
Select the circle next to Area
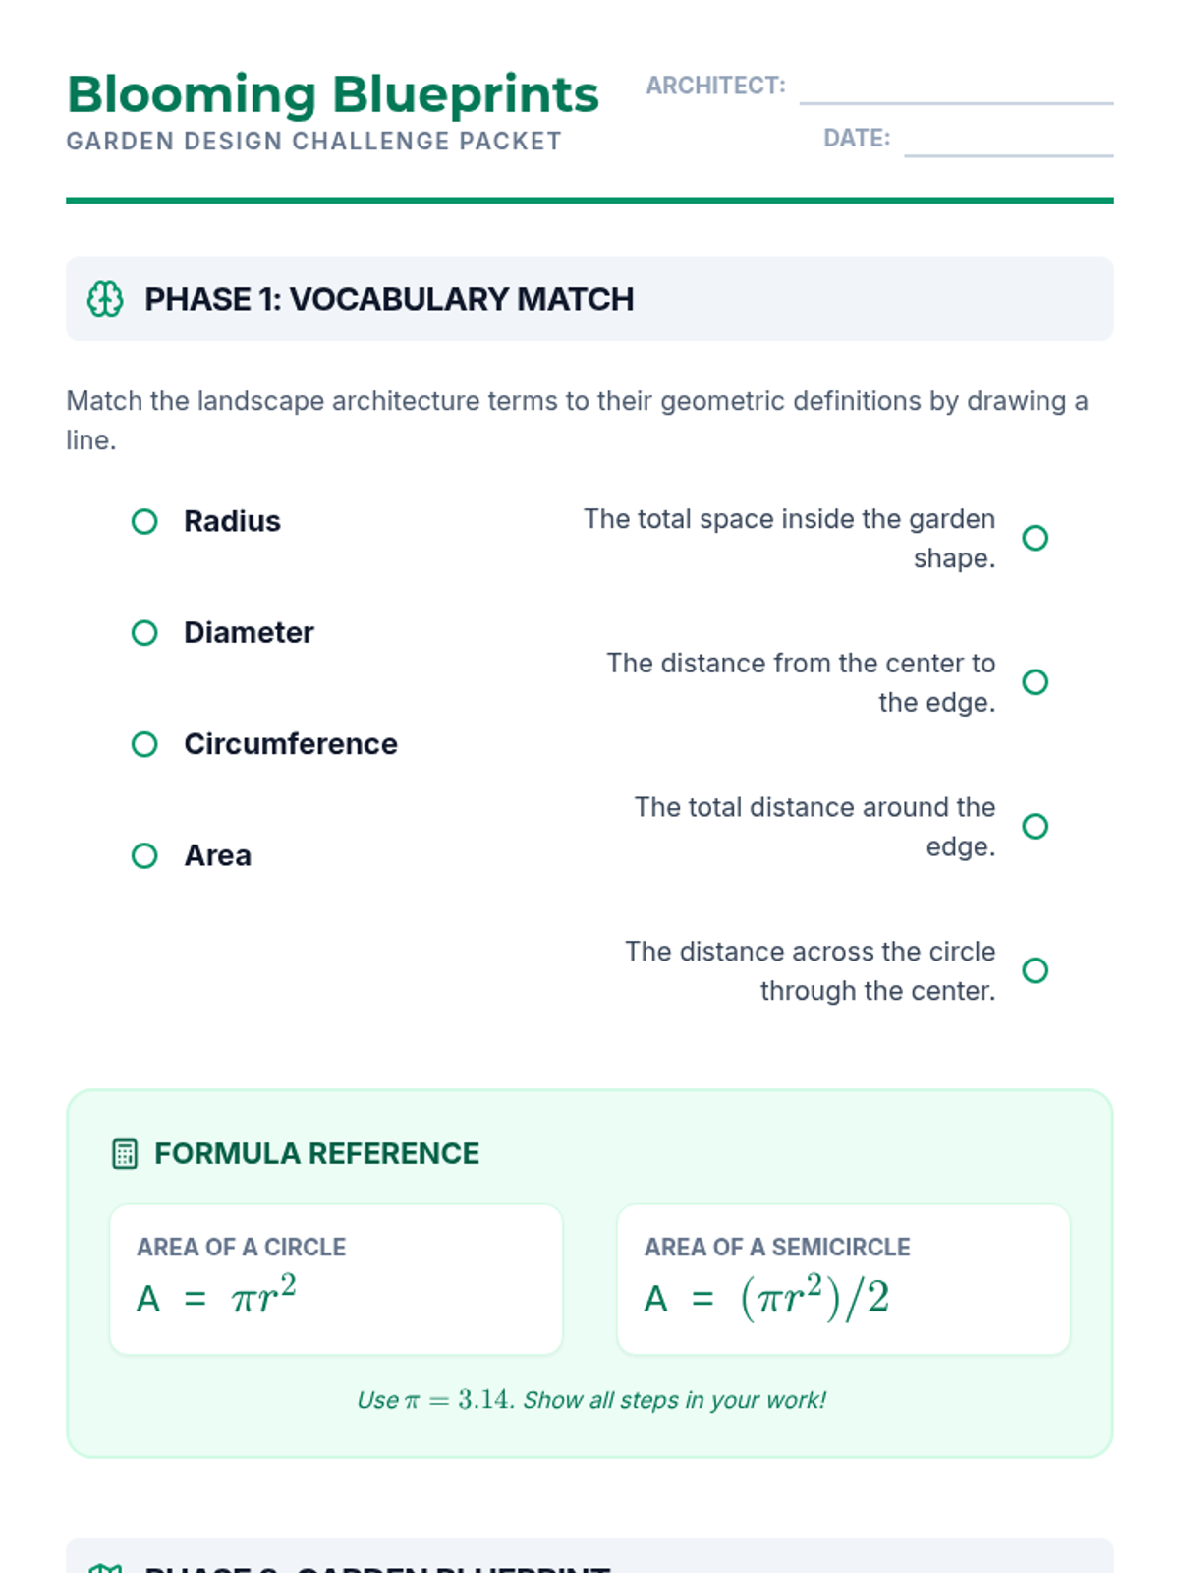[x=144, y=856]
